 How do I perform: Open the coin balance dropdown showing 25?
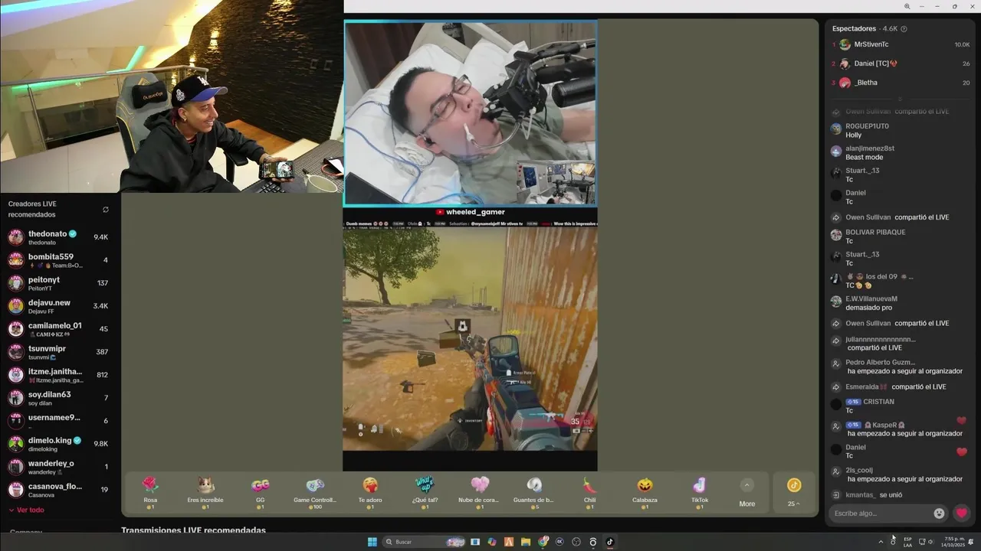click(x=794, y=504)
